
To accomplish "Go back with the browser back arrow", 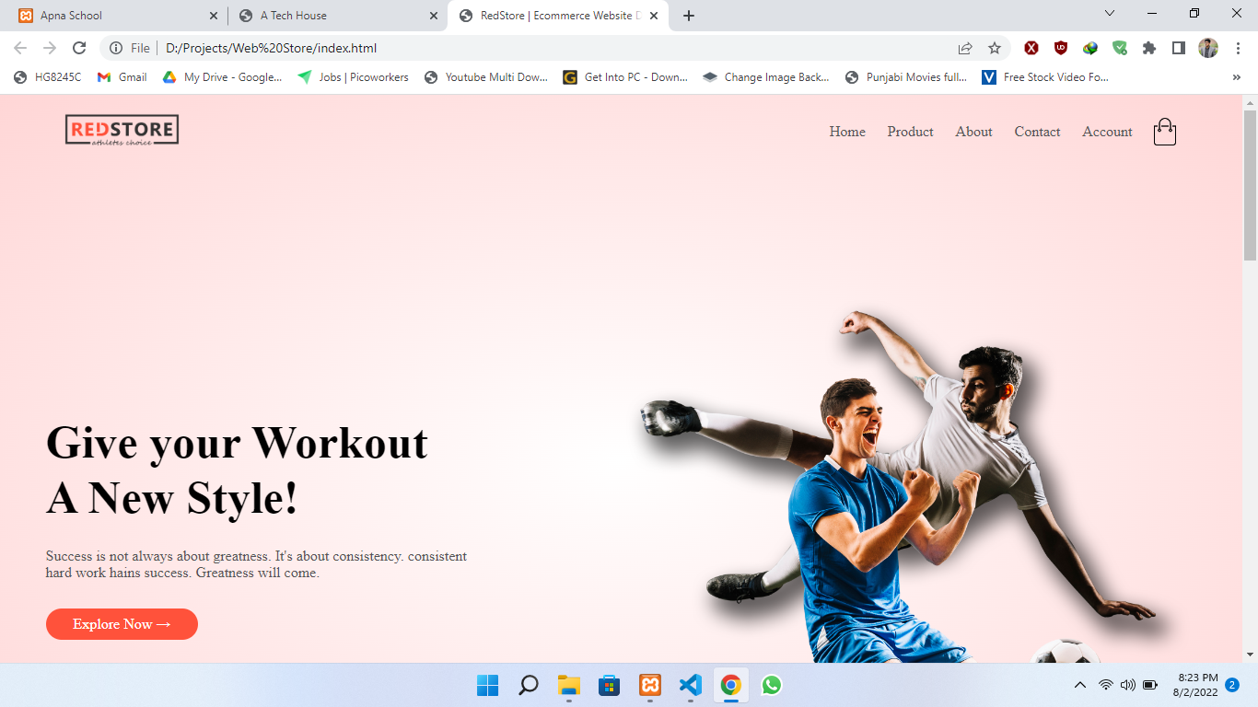I will click(20, 48).
